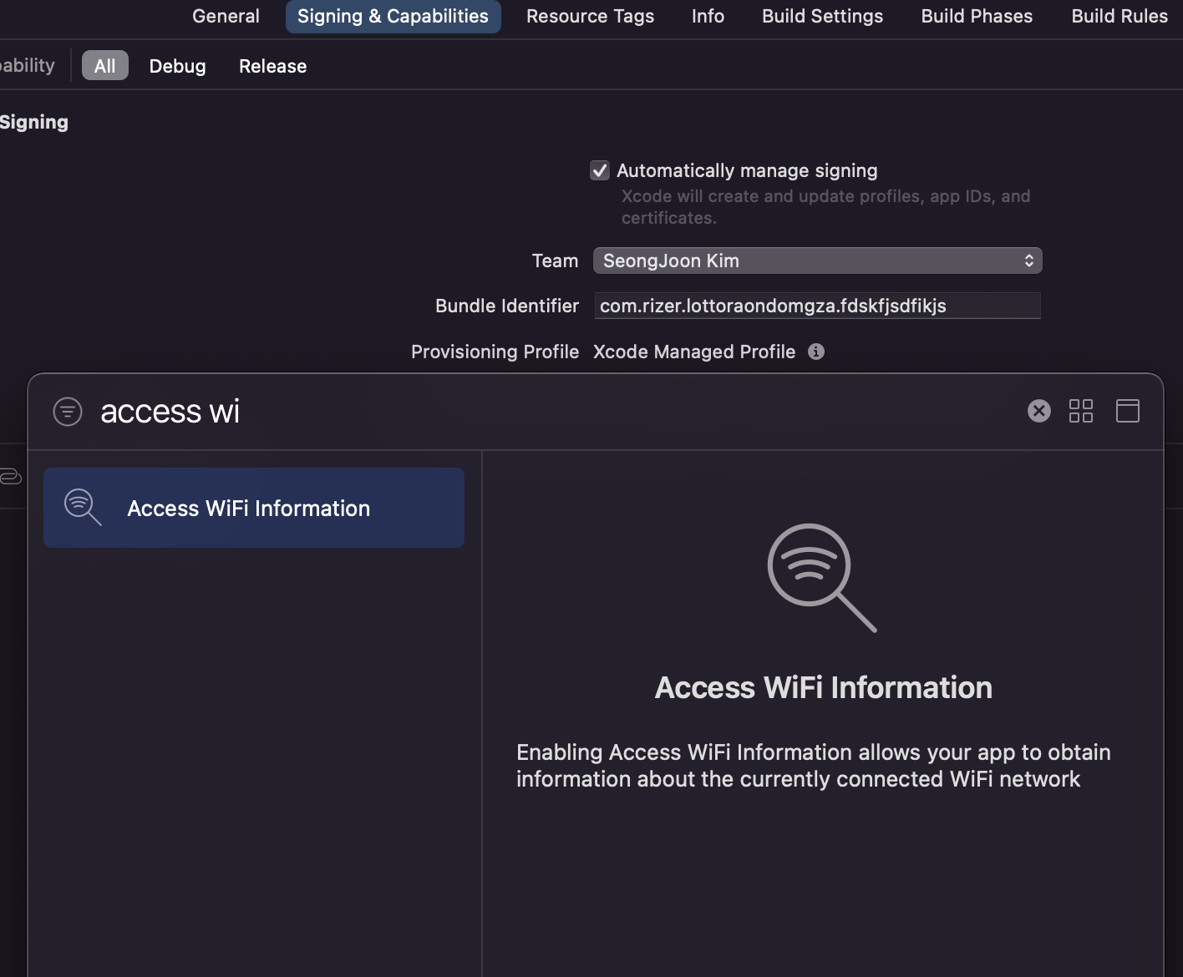Switch capability library to grid view
1183x977 pixels.
click(1081, 411)
